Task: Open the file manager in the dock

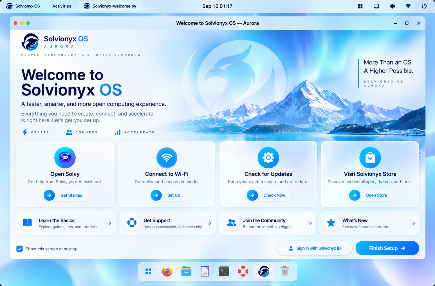Action: point(186,271)
